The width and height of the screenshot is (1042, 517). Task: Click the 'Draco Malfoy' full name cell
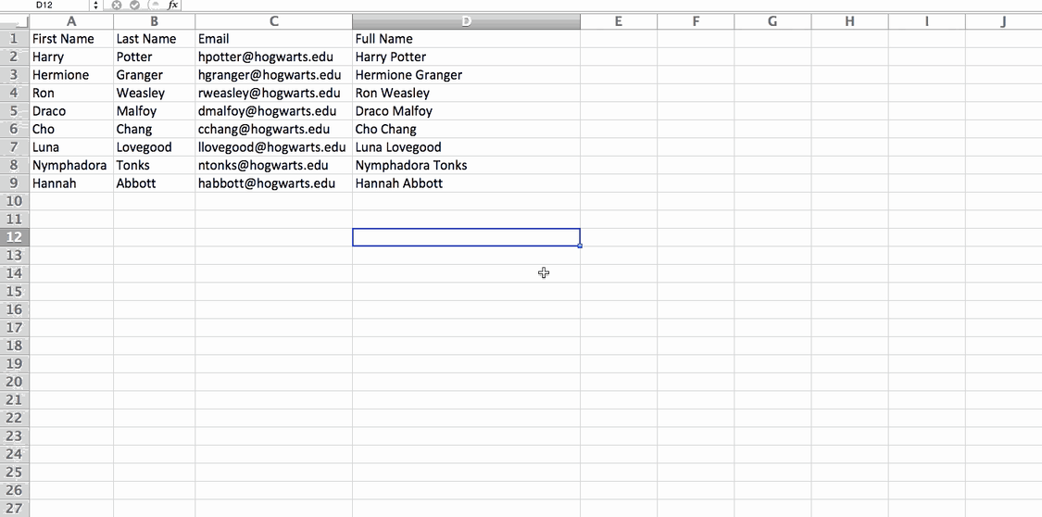tap(467, 111)
